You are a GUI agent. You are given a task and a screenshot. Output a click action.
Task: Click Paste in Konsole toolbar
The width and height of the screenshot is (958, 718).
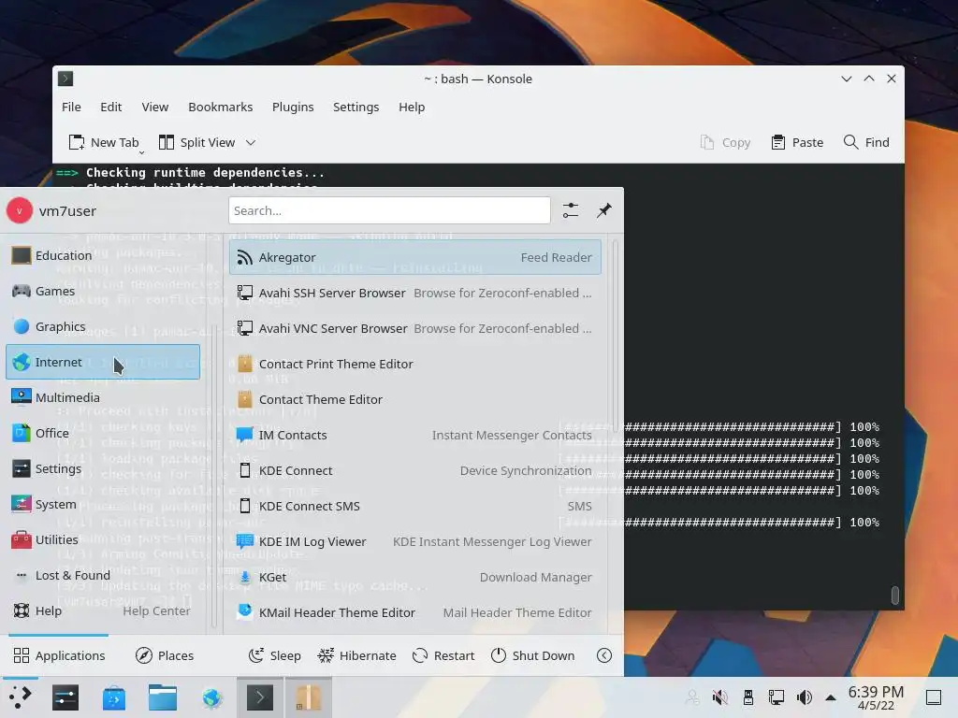pos(797,142)
